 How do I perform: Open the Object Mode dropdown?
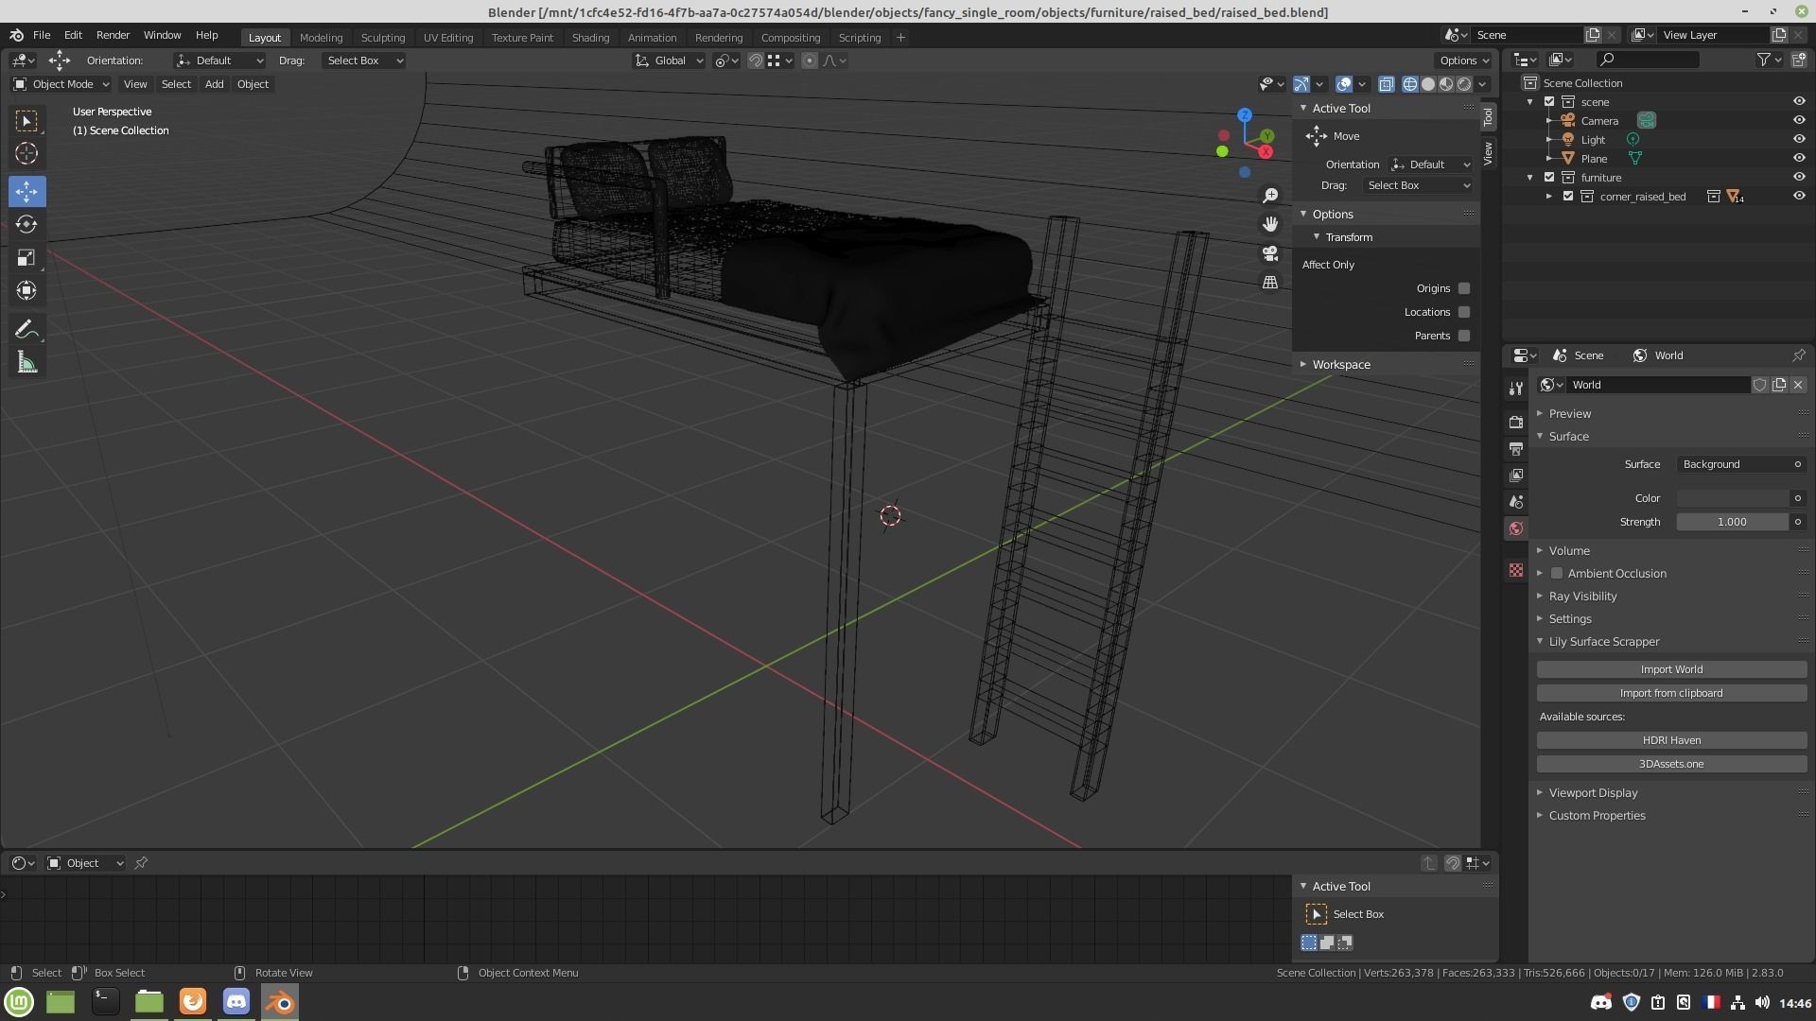[x=62, y=84]
